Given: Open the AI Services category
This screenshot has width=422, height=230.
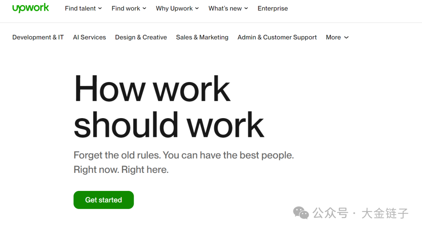Looking at the screenshot, I should pyautogui.click(x=89, y=37).
